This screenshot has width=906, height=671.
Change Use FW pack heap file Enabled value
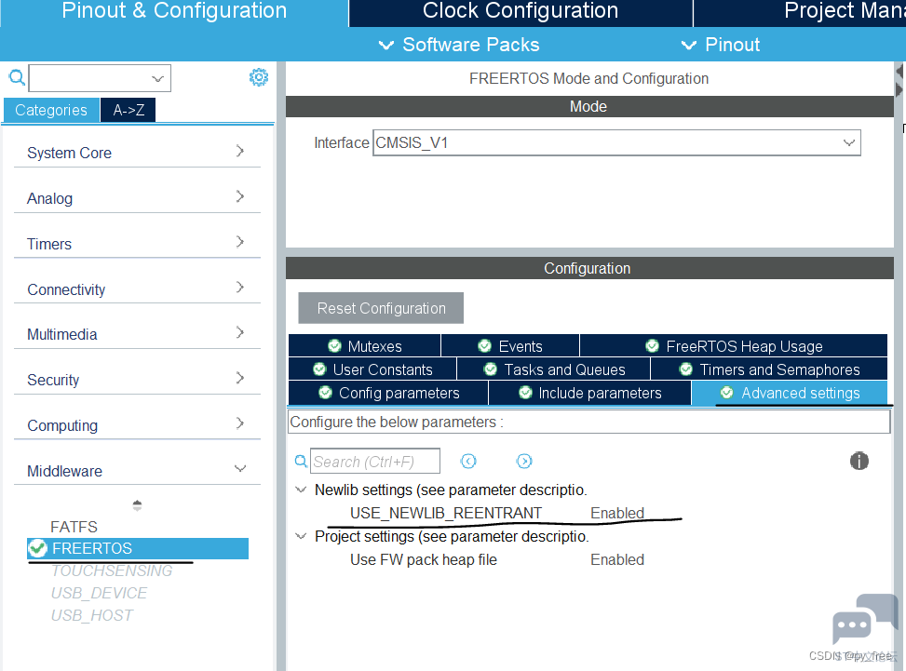coord(617,559)
